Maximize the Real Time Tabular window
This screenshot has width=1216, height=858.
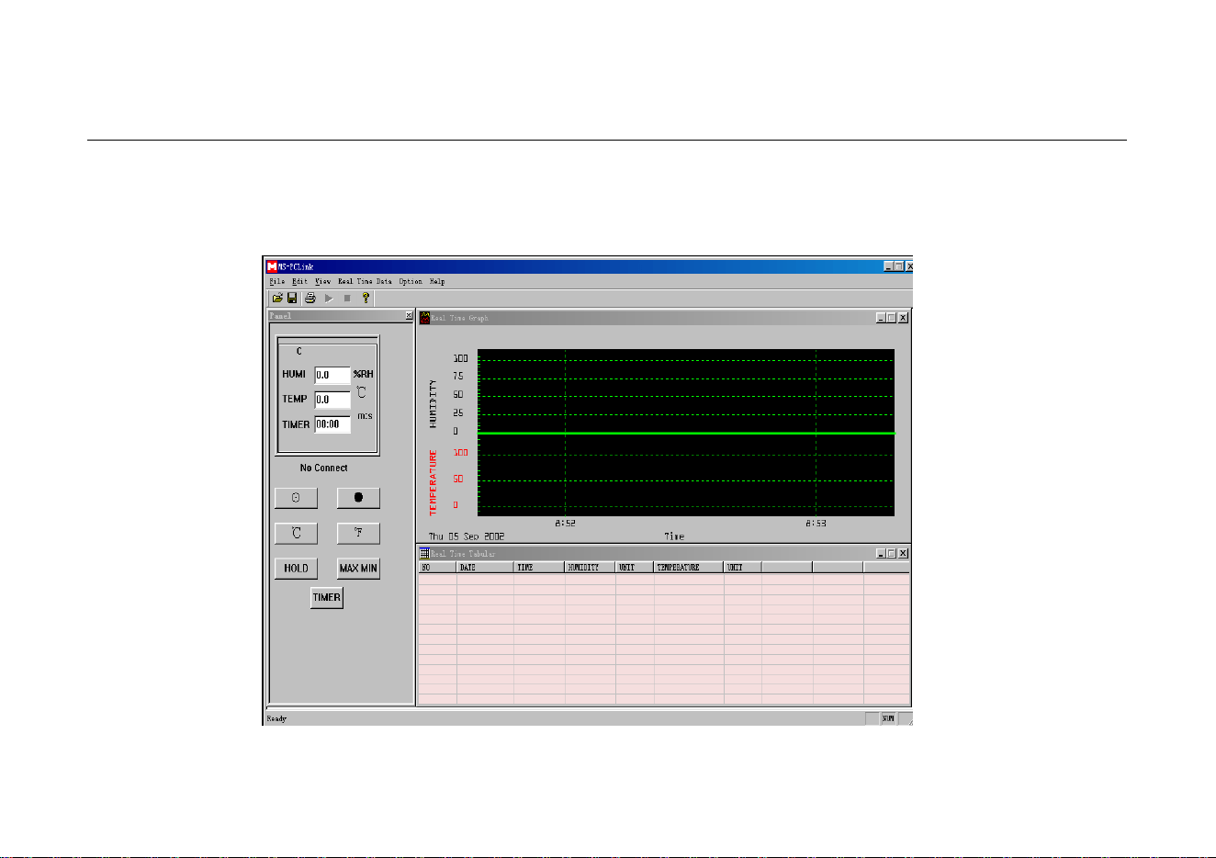892,553
